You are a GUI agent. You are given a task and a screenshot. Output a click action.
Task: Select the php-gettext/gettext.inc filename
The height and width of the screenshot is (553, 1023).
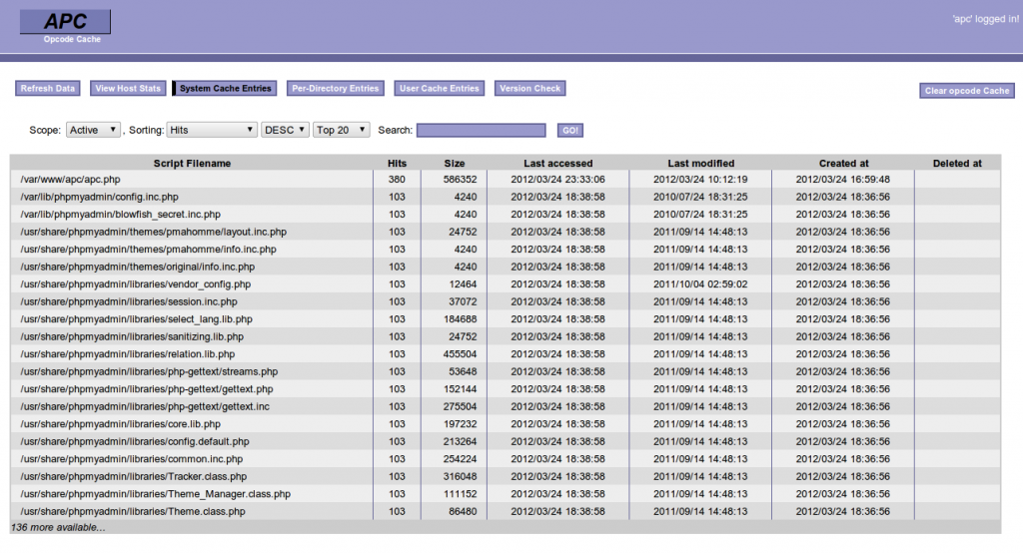(x=145, y=407)
